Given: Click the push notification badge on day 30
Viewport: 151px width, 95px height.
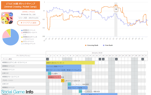Looking at the screenshot, I should [x=143, y=59].
